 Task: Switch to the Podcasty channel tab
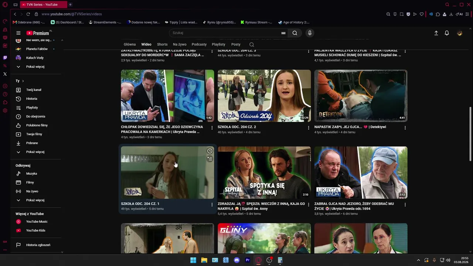tap(199, 44)
